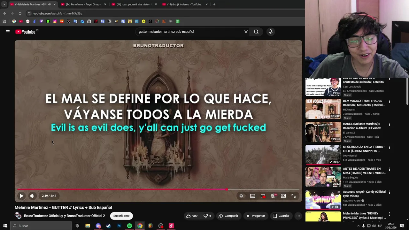Open the player settings gear
The height and width of the screenshot is (230, 409).
273,196
